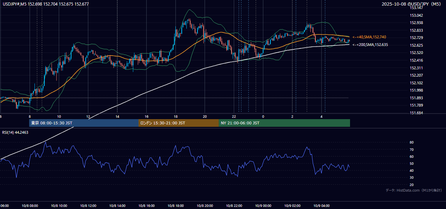Select price axis value 152.938
The width and height of the screenshot is (446, 209).
point(416,23)
